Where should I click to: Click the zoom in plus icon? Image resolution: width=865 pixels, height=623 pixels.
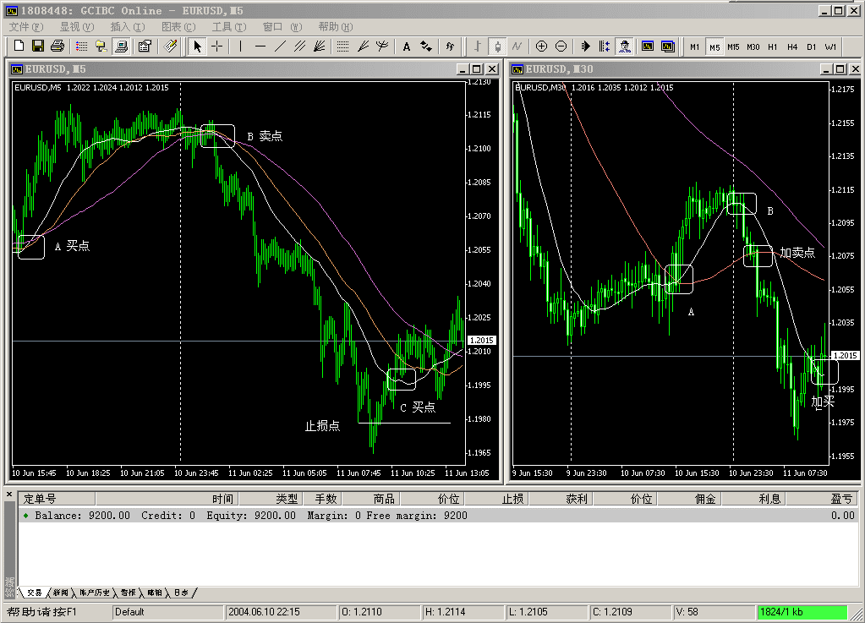[x=541, y=46]
